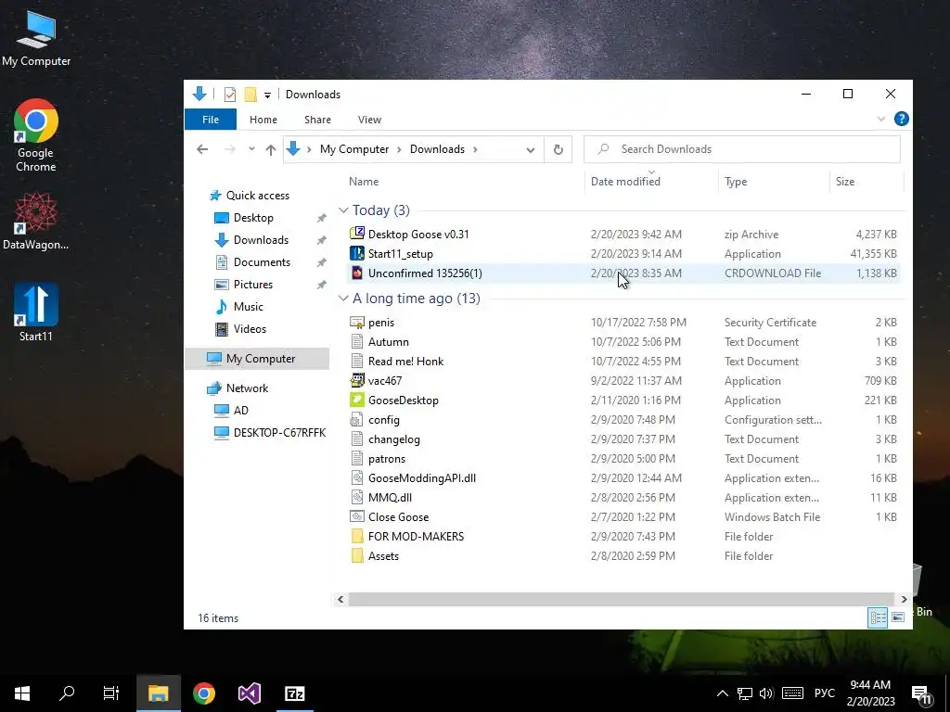This screenshot has height=712, width=950.
Task: Click the horizontal scrollbar track
Action: [622, 600]
